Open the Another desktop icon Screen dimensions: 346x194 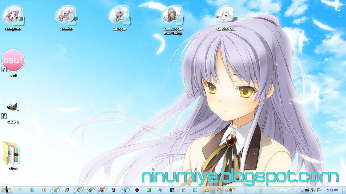[x=66, y=18]
